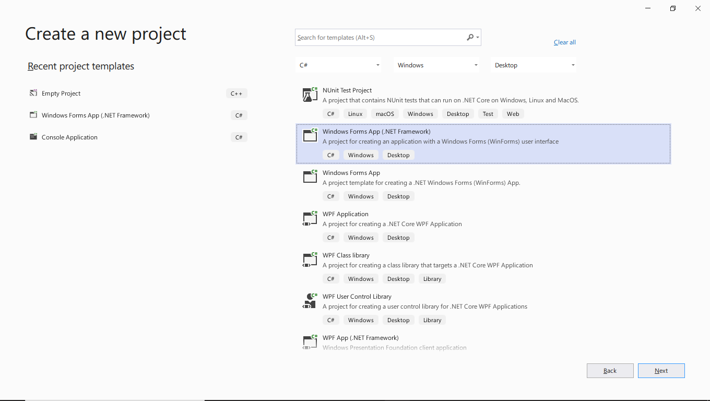Select the Windows Forms App template title
This screenshot has height=401, width=710.
(351, 173)
